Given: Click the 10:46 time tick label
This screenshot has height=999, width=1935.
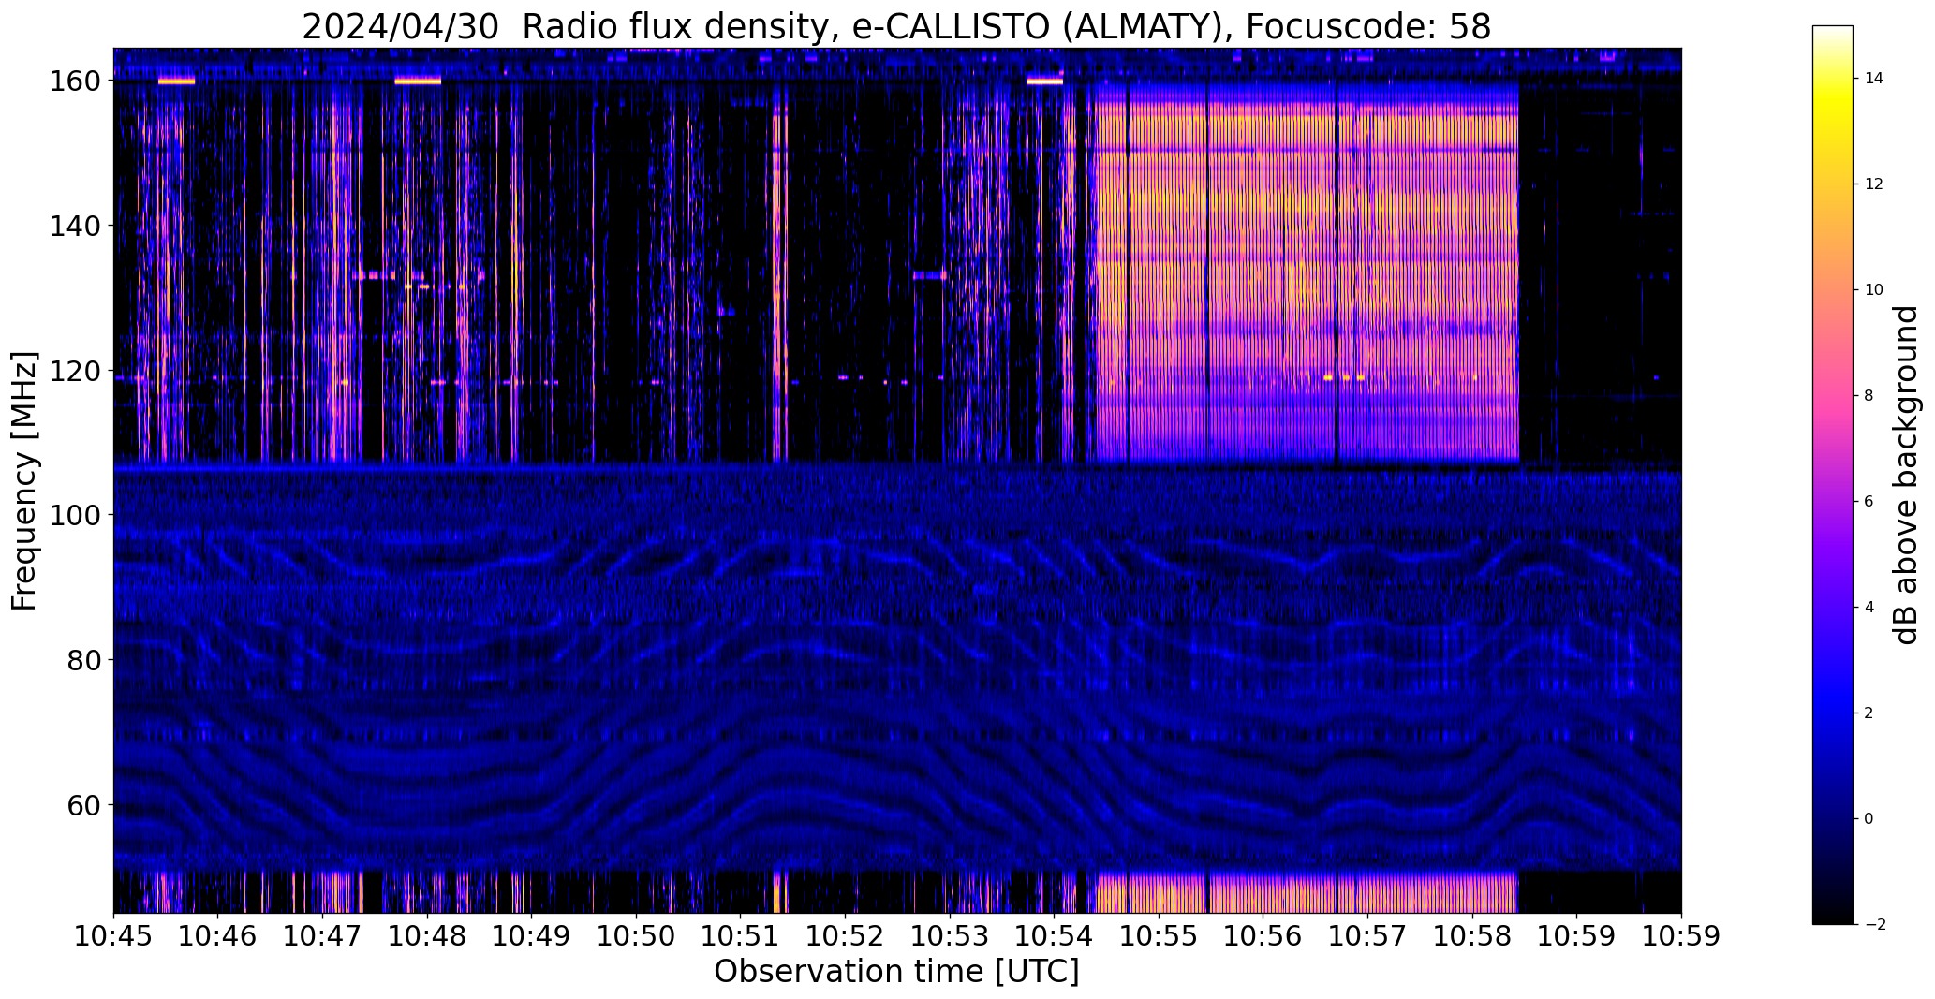Looking at the screenshot, I should coord(218,935).
